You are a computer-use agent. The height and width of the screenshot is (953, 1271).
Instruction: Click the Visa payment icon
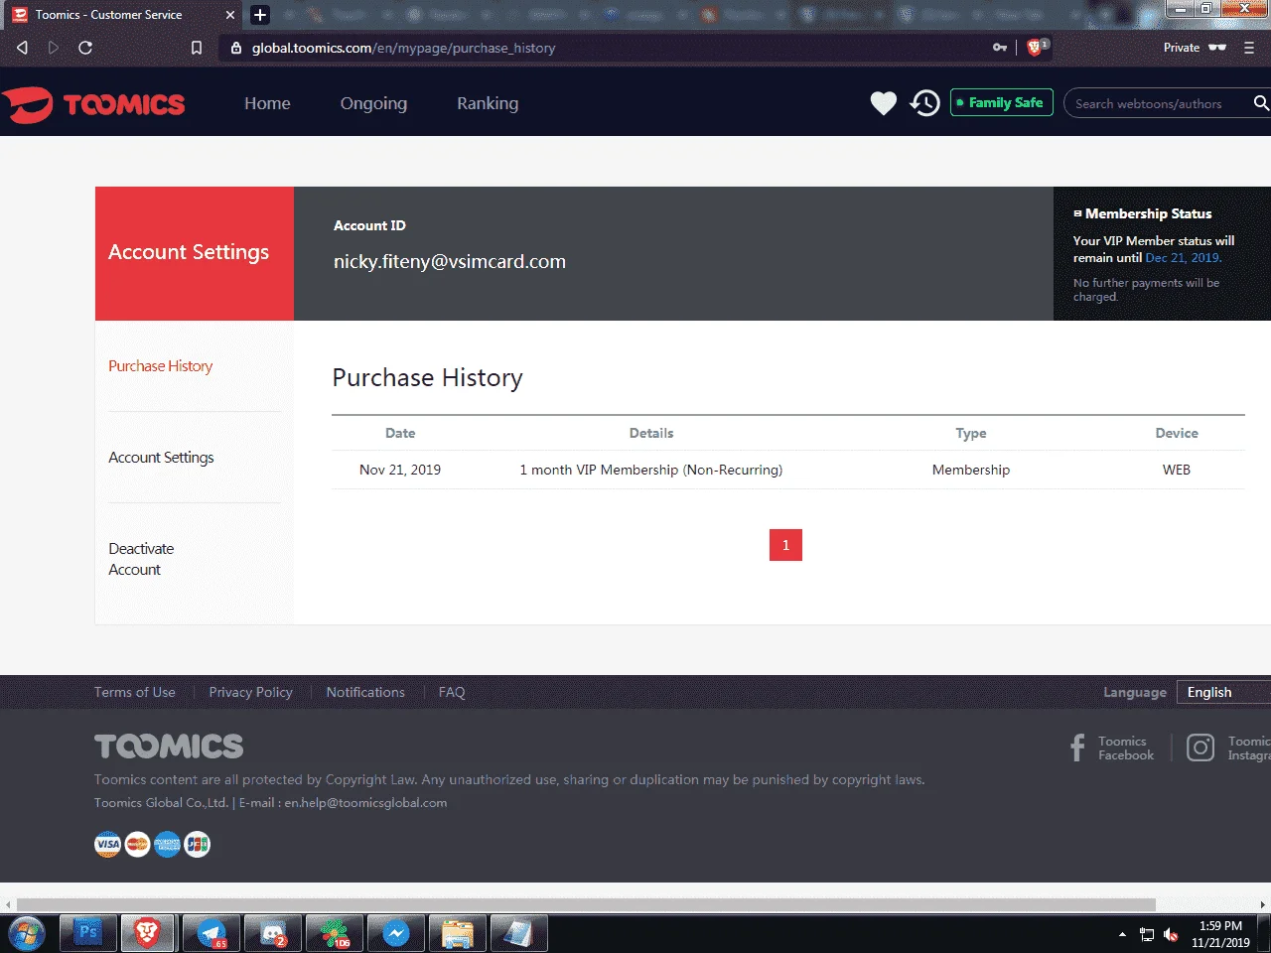107,844
